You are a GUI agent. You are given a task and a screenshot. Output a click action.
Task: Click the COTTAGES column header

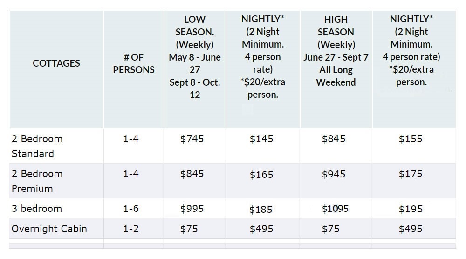tap(56, 63)
